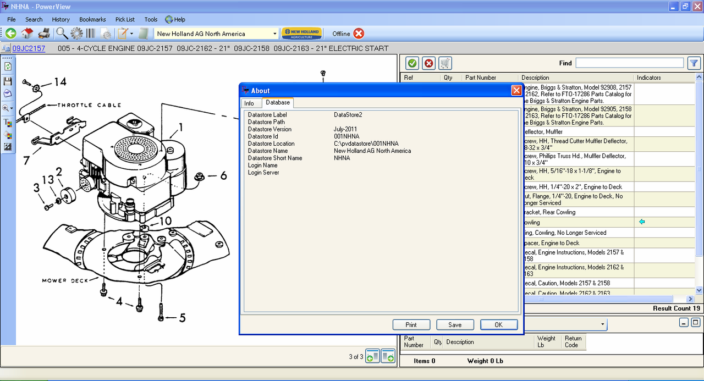
Task: Click the text color T icon
Action: coord(8,122)
